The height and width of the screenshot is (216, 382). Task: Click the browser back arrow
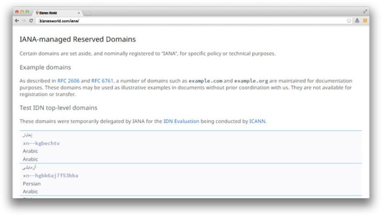(x=17, y=20)
